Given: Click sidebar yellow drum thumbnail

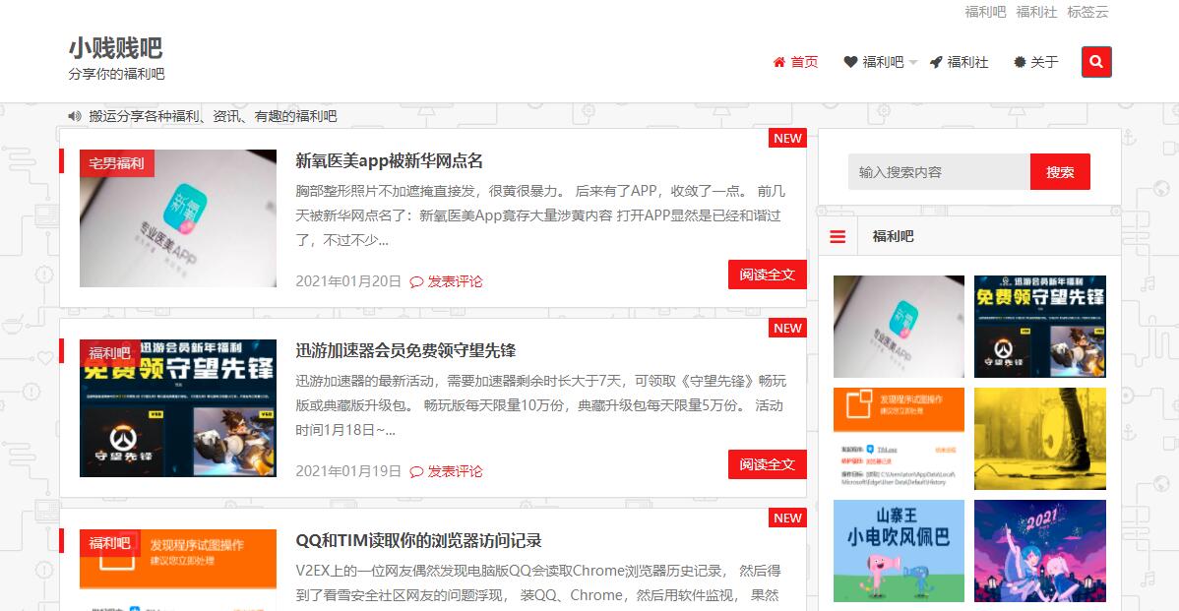Looking at the screenshot, I should 1040,439.
